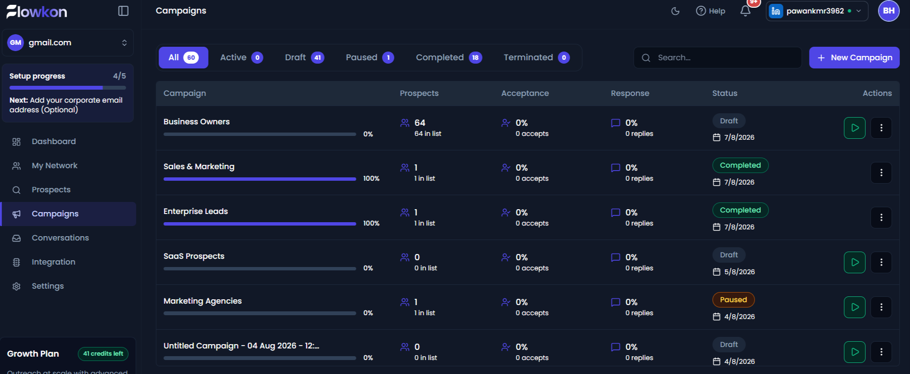Collapse the sidebar with the panel icon

(123, 11)
